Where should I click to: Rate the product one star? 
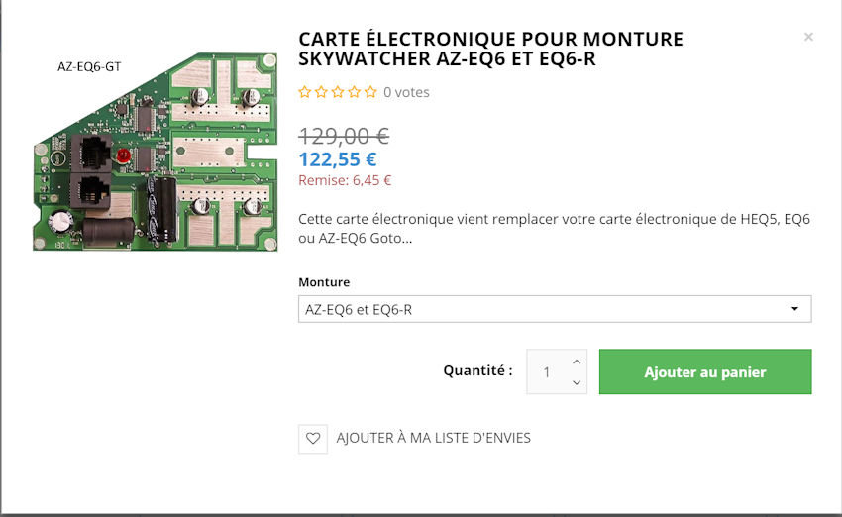point(305,92)
